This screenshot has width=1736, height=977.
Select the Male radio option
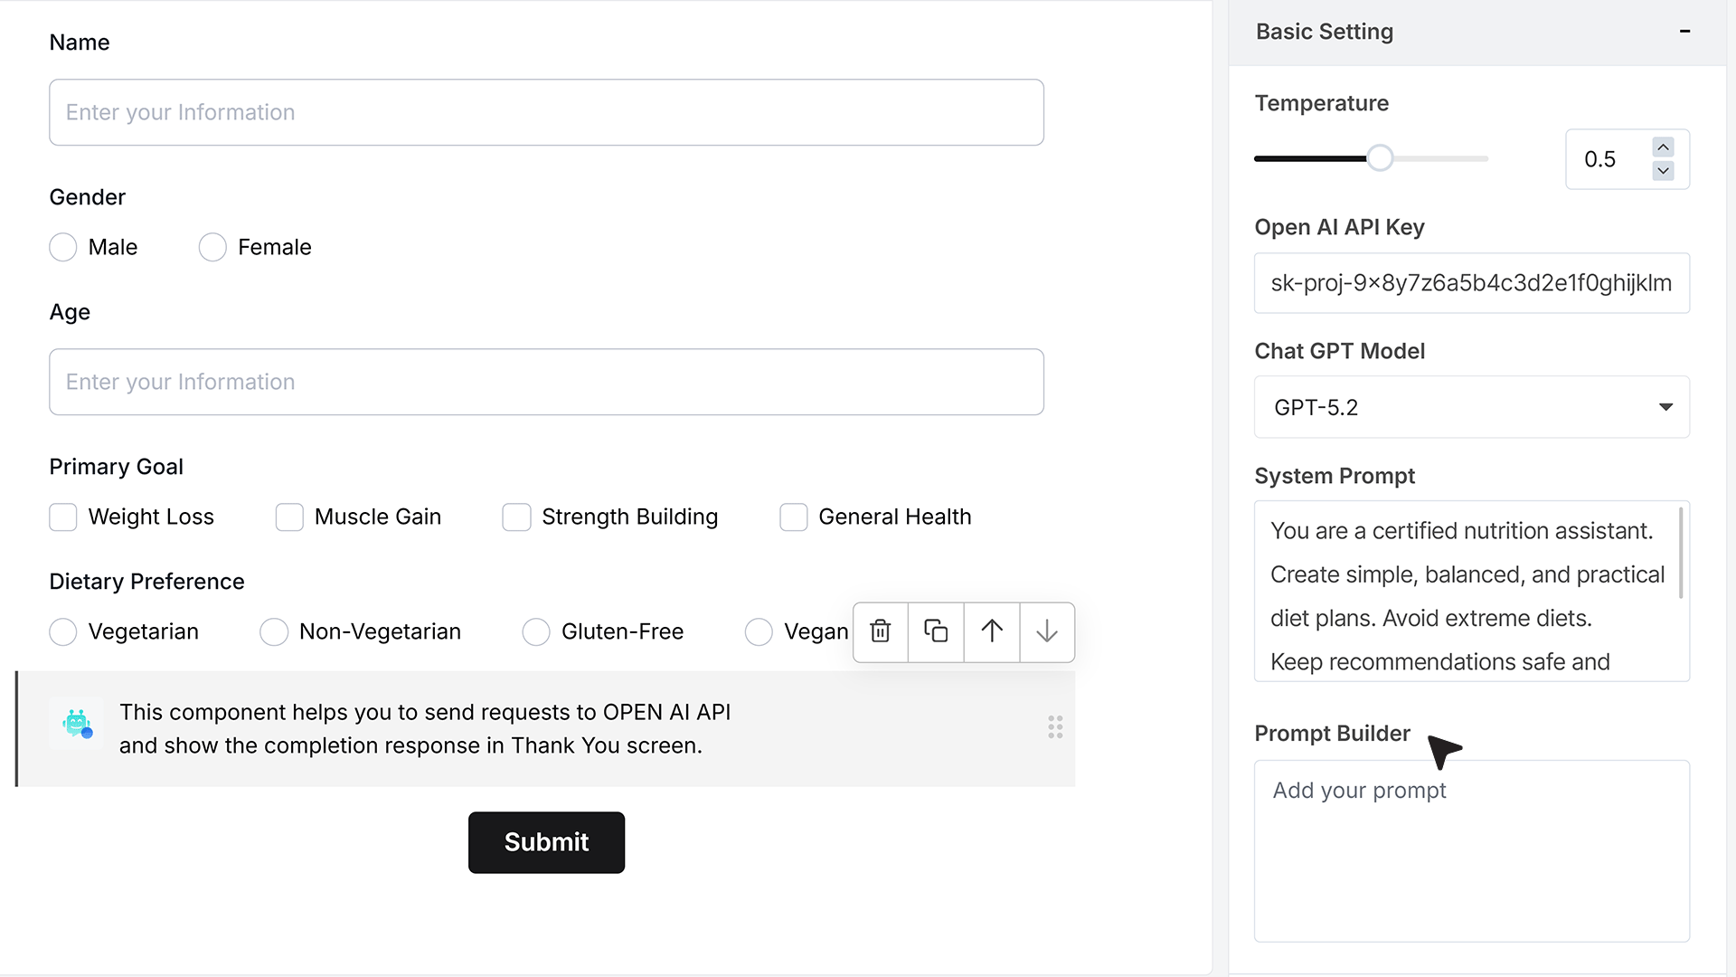62,247
